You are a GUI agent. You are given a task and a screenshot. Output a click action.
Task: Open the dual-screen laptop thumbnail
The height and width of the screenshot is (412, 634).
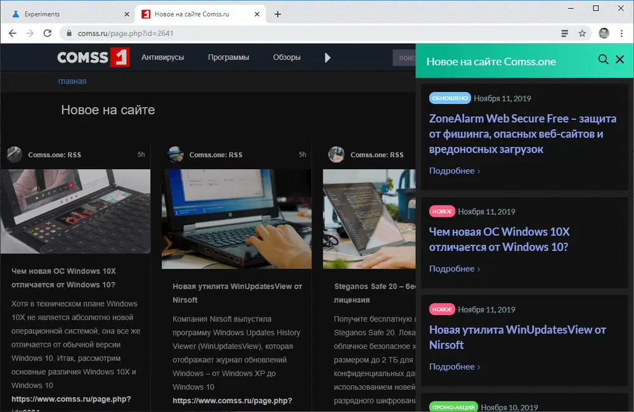75,211
